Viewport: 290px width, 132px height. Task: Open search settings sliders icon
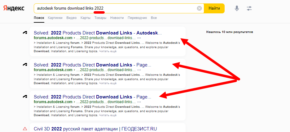249,8
